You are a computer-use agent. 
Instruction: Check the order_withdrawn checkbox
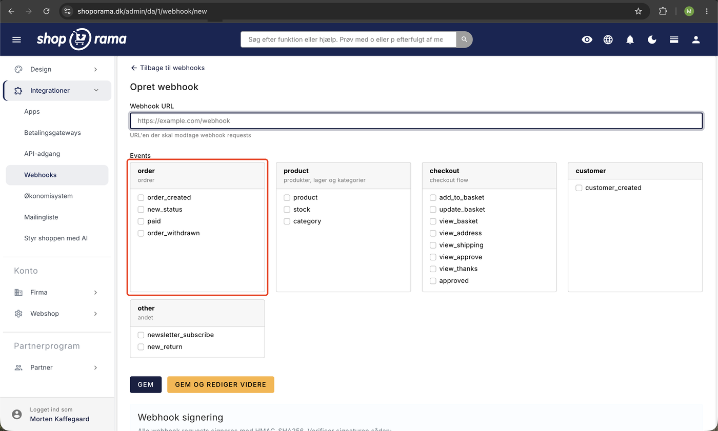click(x=141, y=233)
